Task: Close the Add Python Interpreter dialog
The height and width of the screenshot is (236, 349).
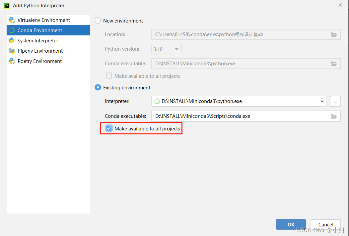Action: [340, 5]
